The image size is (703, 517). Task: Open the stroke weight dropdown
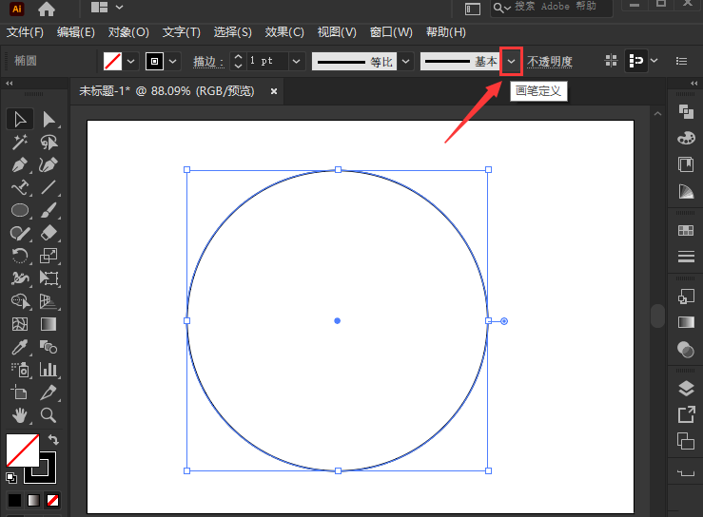point(297,62)
